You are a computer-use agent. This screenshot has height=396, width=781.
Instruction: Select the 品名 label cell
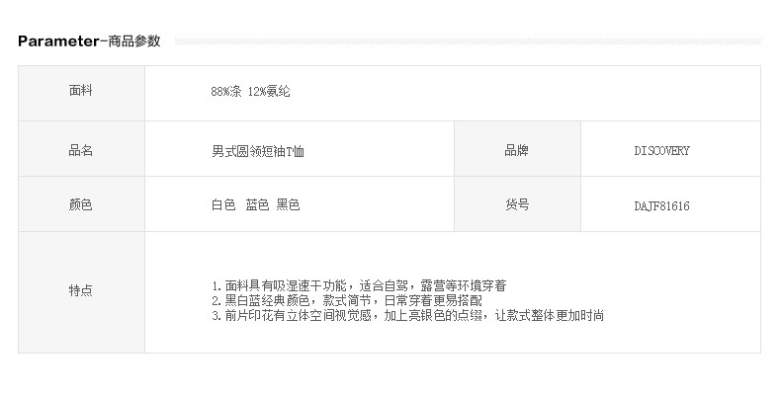[81, 150]
